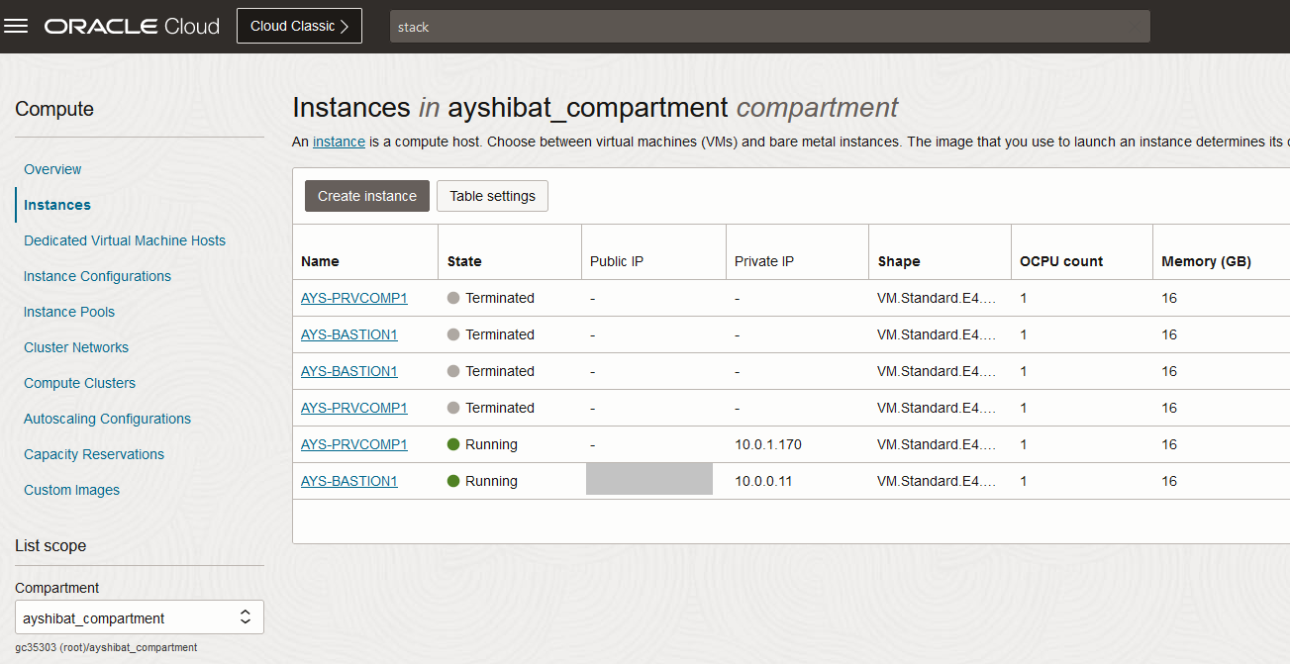Open Instance Configurations in sidebar

97,276
